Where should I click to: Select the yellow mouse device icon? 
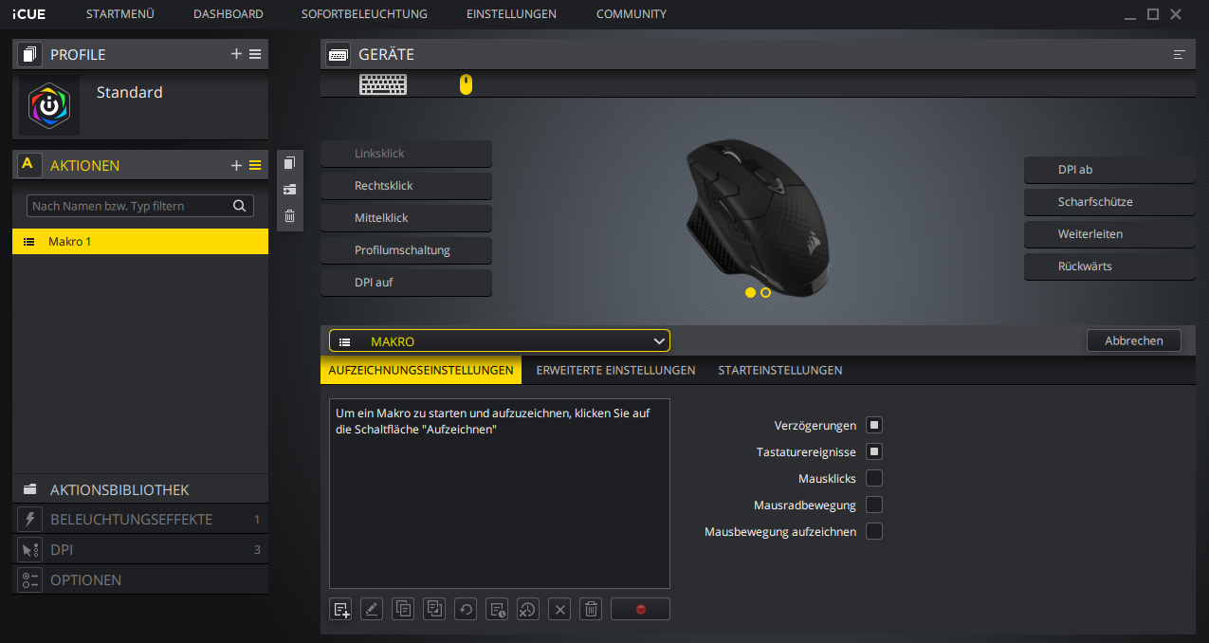[x=466, y=84]
